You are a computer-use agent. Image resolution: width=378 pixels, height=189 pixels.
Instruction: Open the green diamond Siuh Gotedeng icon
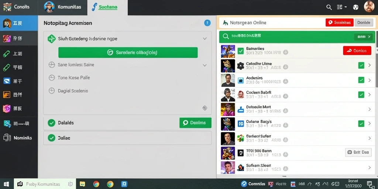(x=52, y=38)
